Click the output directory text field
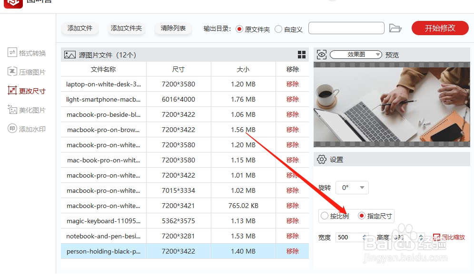Viewport: 474px width, 274px height. [x=346, y=28]
